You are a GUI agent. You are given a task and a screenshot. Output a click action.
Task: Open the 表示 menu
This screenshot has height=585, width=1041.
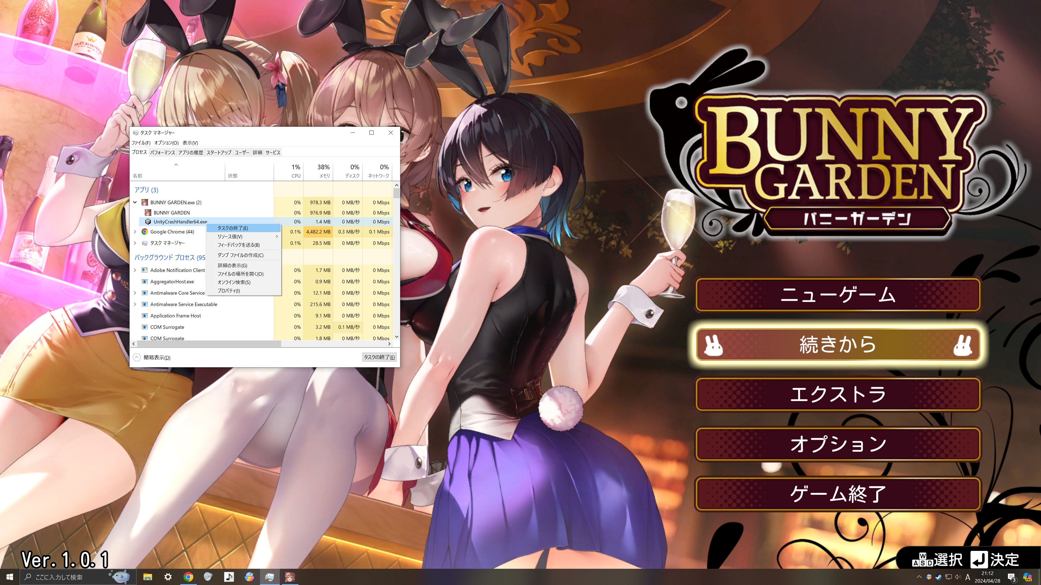[x=190, y=143]
